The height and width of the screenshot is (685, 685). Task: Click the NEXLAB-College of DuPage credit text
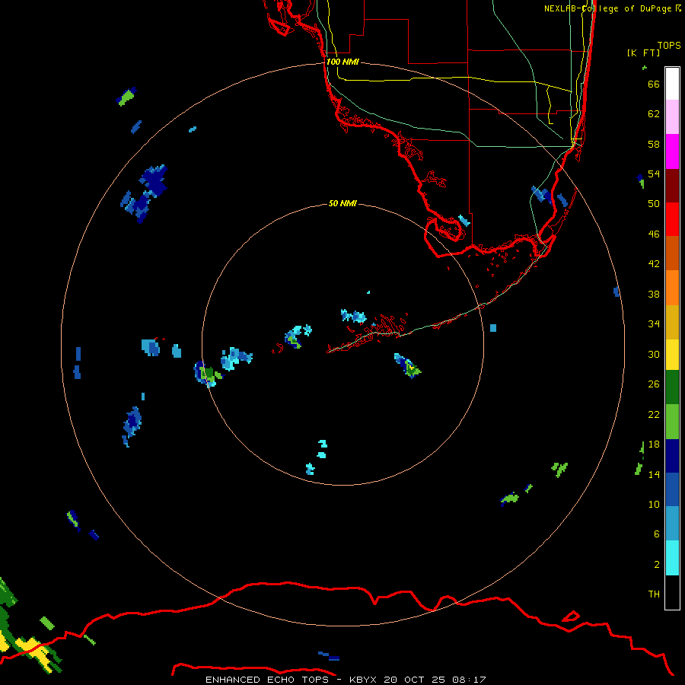pos(612,8)
